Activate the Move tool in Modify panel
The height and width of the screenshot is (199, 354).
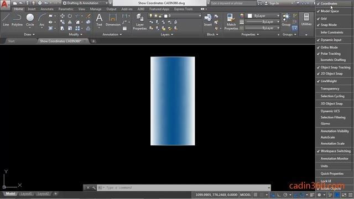[63, 16]
